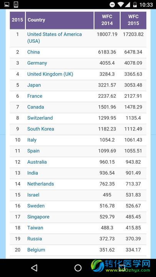Open the United States of America link
The image size is (156, 277).
click(x=54, y=38)
